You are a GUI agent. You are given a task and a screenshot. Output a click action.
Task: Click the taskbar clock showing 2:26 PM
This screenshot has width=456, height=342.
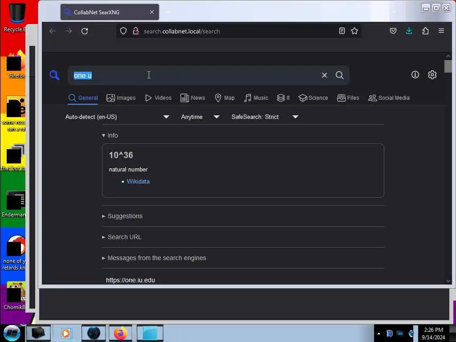(433, 334)
